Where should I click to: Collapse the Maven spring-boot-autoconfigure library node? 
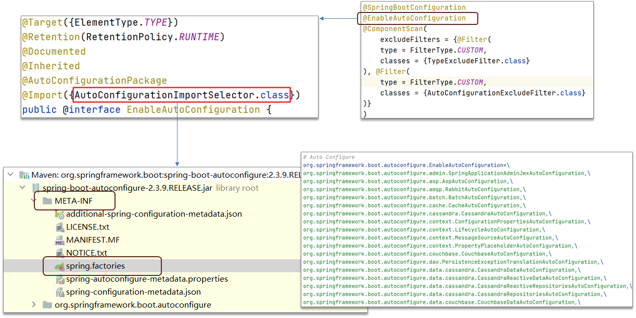click(11, 175)
